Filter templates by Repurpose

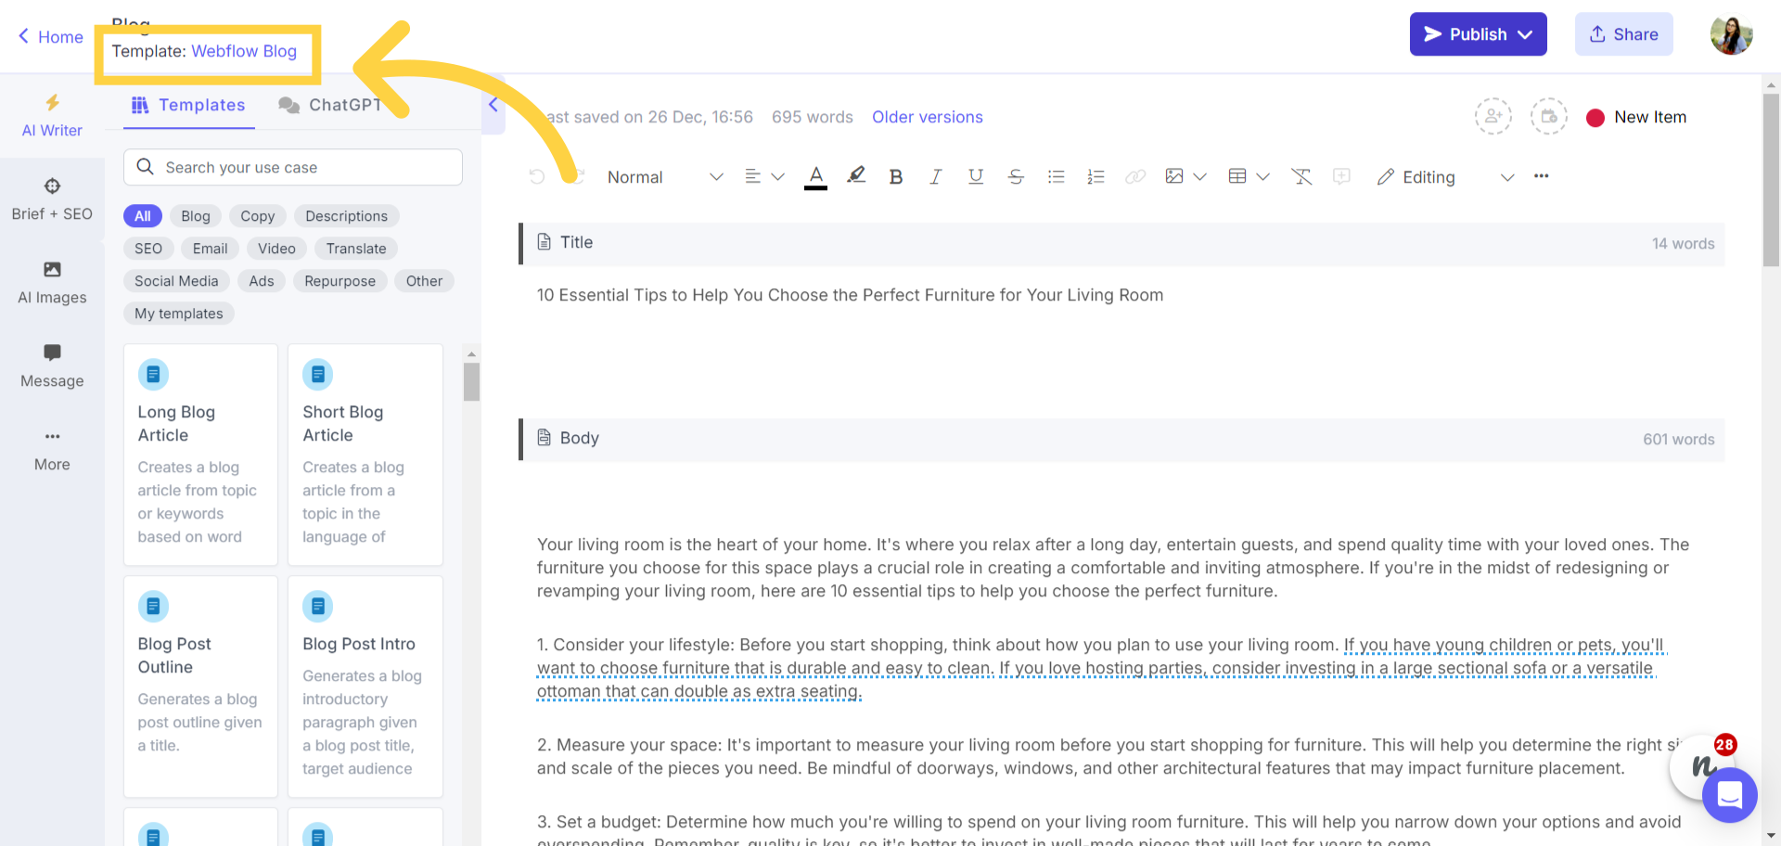point(340,281)
